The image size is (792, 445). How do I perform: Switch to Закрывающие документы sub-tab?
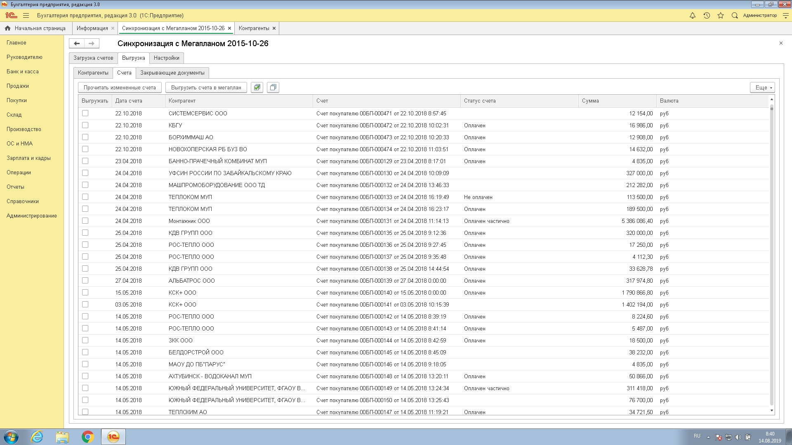pyautogui.click(x=172, y=73)
